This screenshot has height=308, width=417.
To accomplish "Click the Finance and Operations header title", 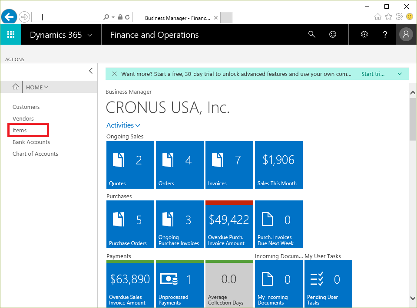I will (x=154, y=35).
